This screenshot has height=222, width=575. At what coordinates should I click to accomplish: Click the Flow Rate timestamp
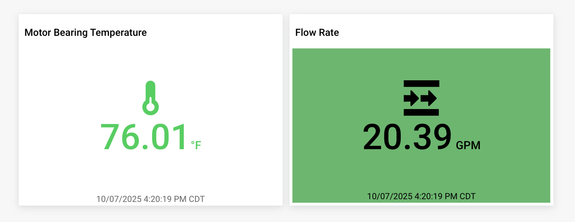tap(421, 196)
